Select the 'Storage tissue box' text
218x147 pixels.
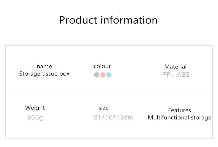click(44, 74)
